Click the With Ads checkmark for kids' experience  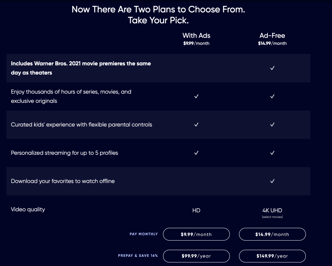[196, 125]
